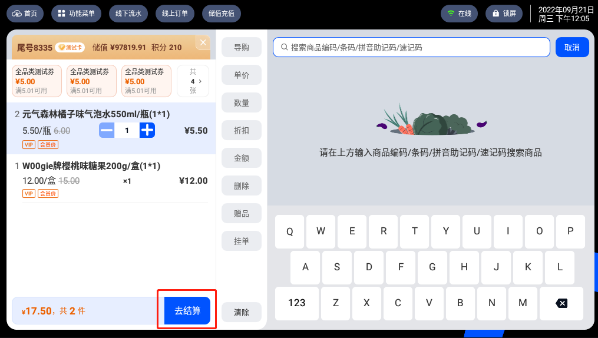Click the 数量 quantity button

tap(242, 102)
